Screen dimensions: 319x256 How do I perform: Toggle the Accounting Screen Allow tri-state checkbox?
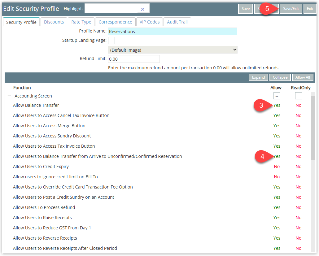[277, 96]
